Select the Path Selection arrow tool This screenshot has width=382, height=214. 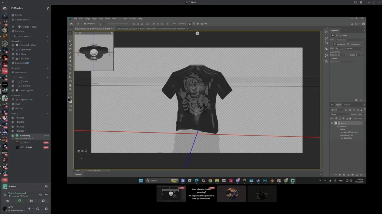(x=70, y=77)
